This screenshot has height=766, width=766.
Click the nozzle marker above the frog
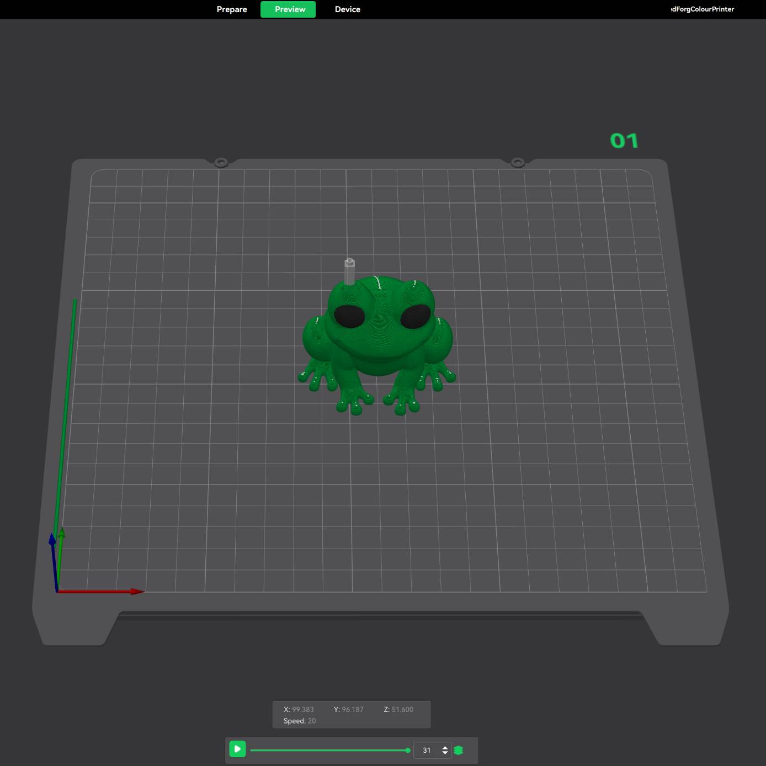(x=349, y=270)
